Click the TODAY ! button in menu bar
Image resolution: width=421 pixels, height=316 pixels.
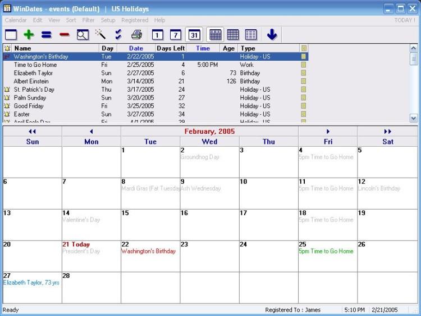coord(405,20)
